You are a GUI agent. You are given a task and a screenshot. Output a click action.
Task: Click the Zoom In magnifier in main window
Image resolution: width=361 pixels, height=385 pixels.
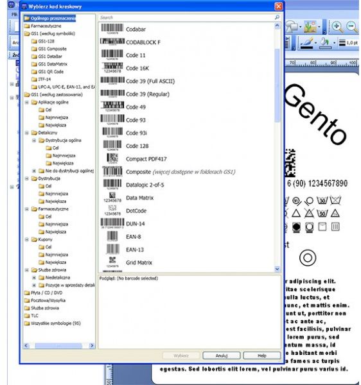click(337, 26)
